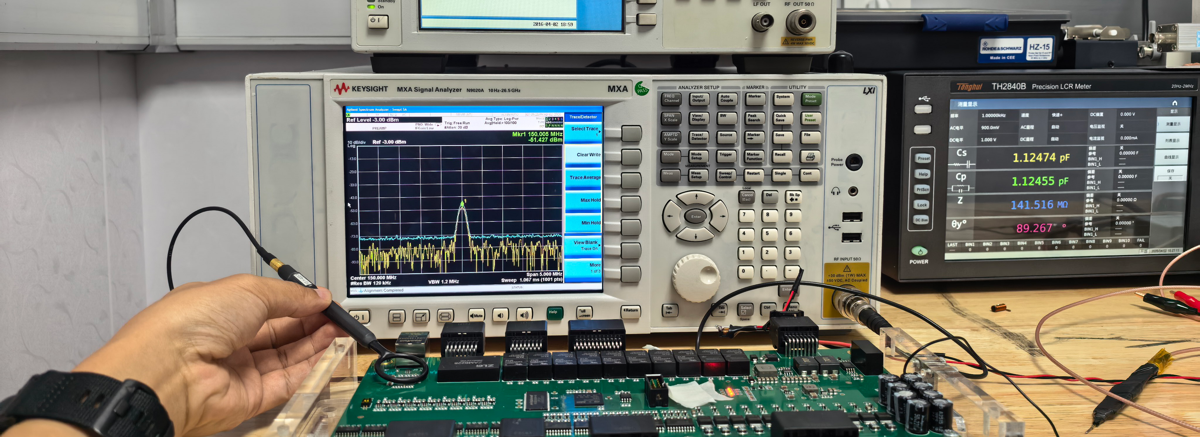Click the Keysight logo on the analyzer
The width and height of the screenshot is (1200, 437).
(361, 88)
